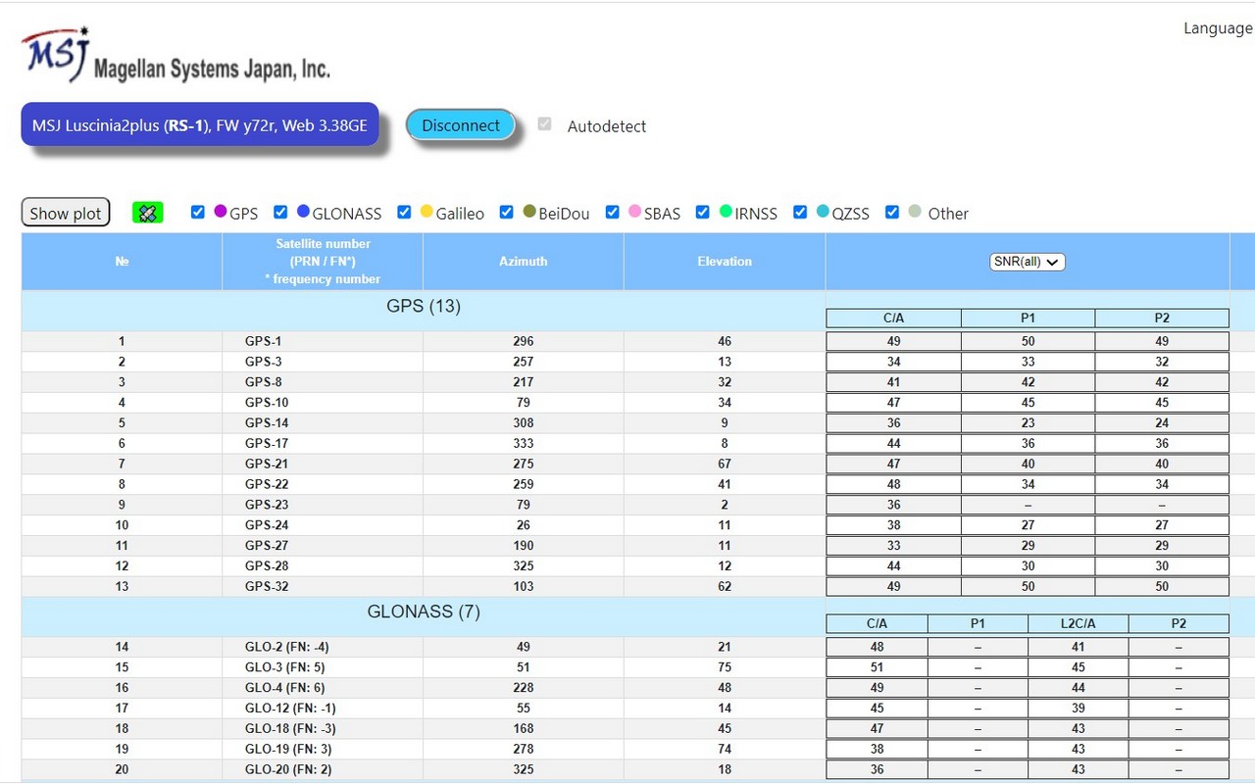1255x784 pixels.
Task: Enable the Autodetect checkbox
Action: click(544, 122)
